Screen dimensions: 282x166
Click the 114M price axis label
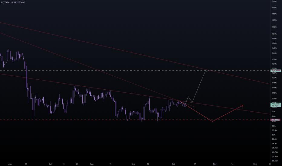coord(274,88)
